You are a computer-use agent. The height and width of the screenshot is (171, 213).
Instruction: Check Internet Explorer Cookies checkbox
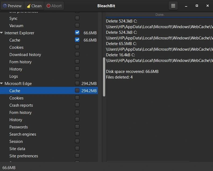77,47
